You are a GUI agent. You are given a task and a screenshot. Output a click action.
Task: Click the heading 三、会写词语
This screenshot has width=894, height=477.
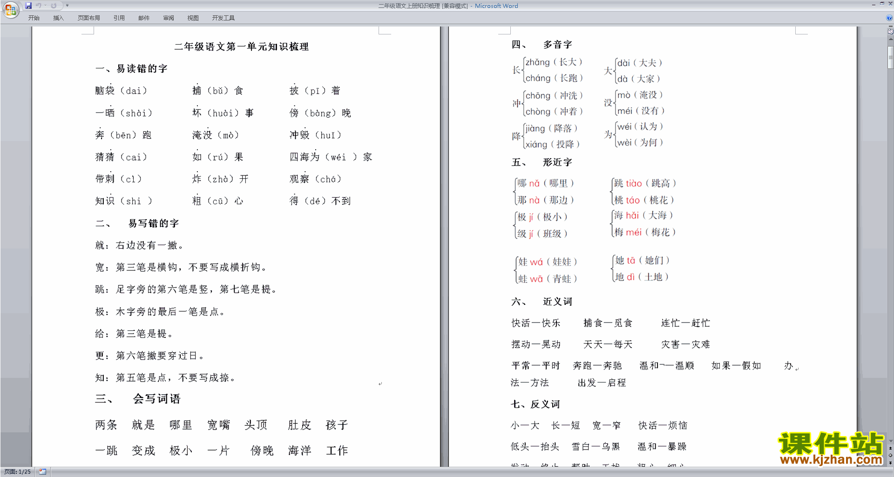coord(138,399)
